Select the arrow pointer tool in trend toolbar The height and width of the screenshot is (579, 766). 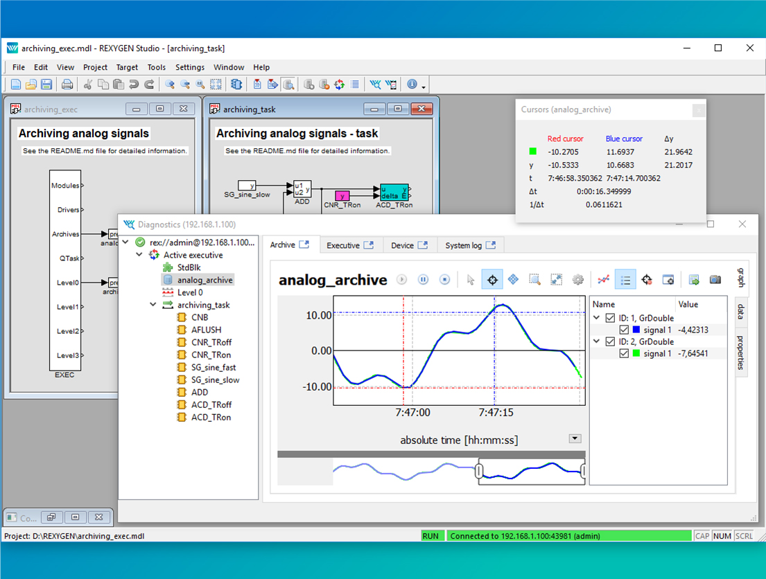click(x=471, y=280)
